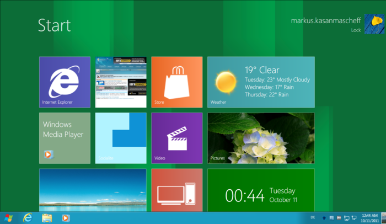Viewport: 386px width, 224px height.
Task: Open the Weather tile showing 19° Clear
Action: tap(261, 82)
